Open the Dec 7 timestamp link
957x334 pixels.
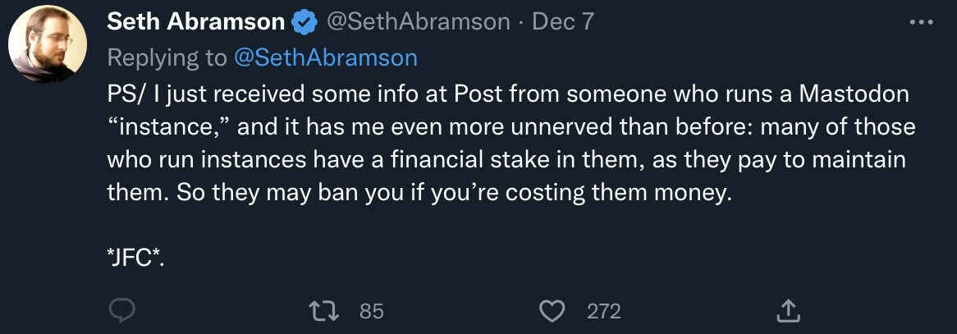563,23
